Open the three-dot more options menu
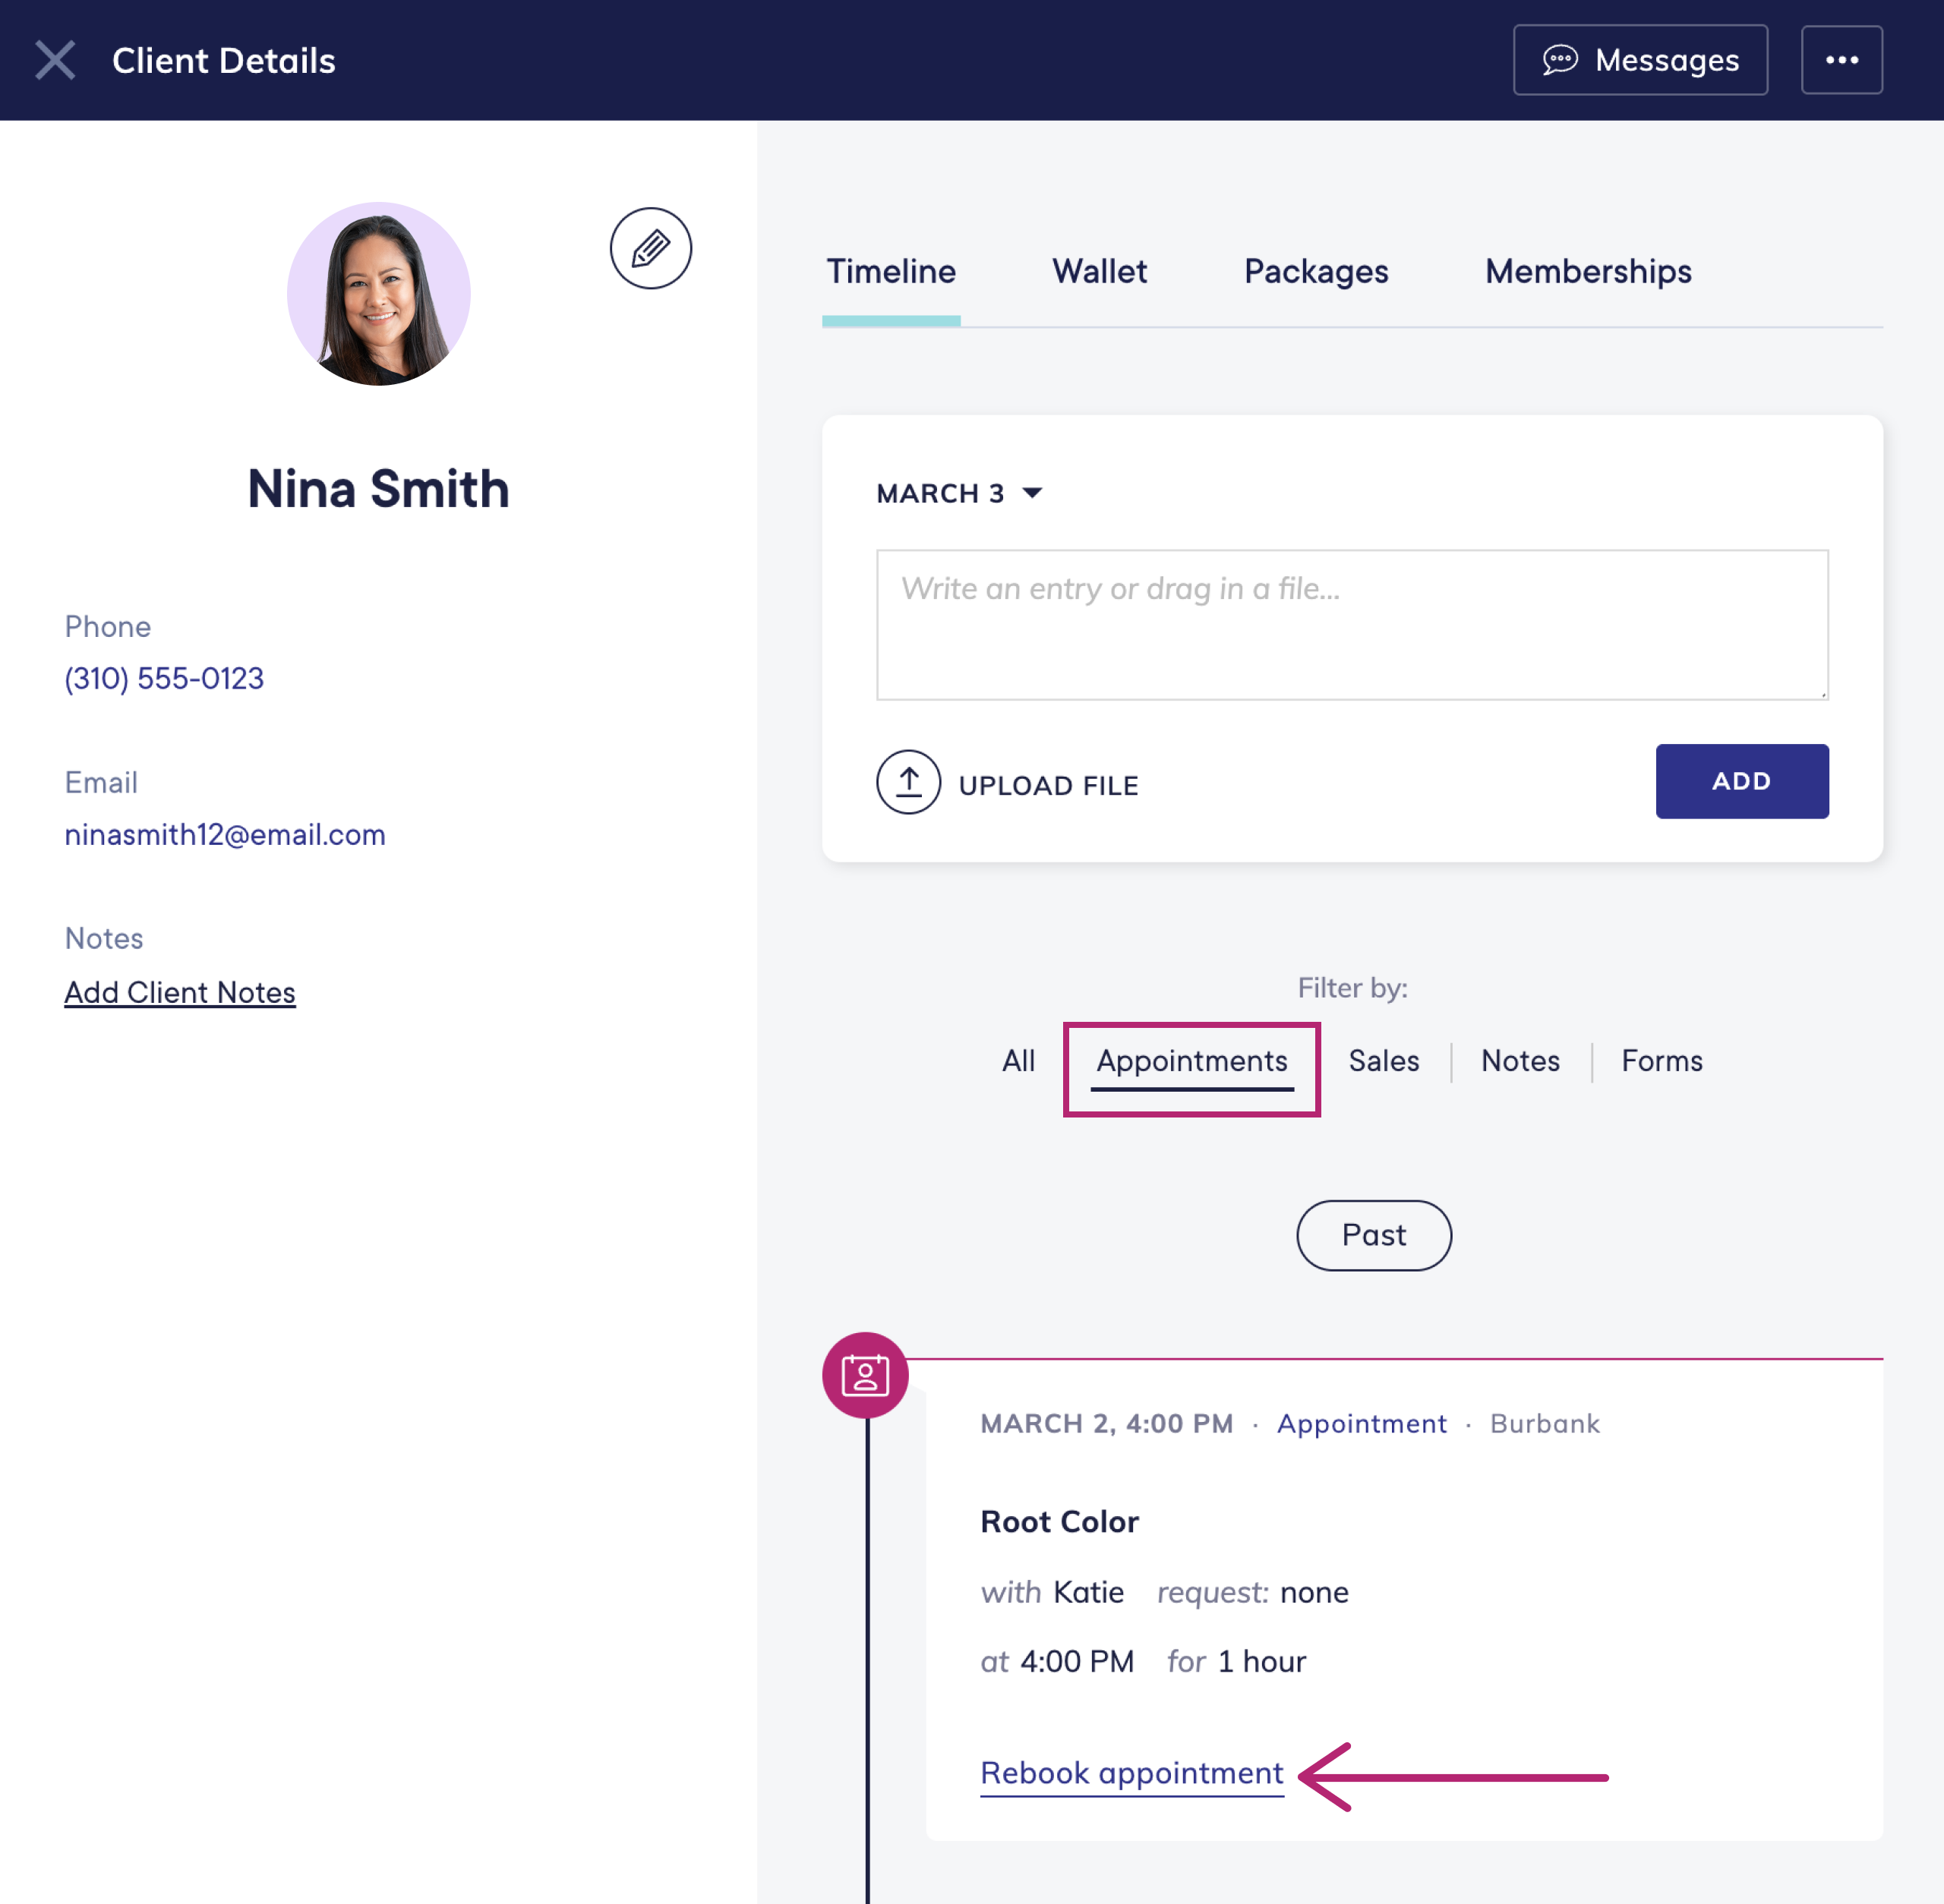 [x=1841, y=60]
